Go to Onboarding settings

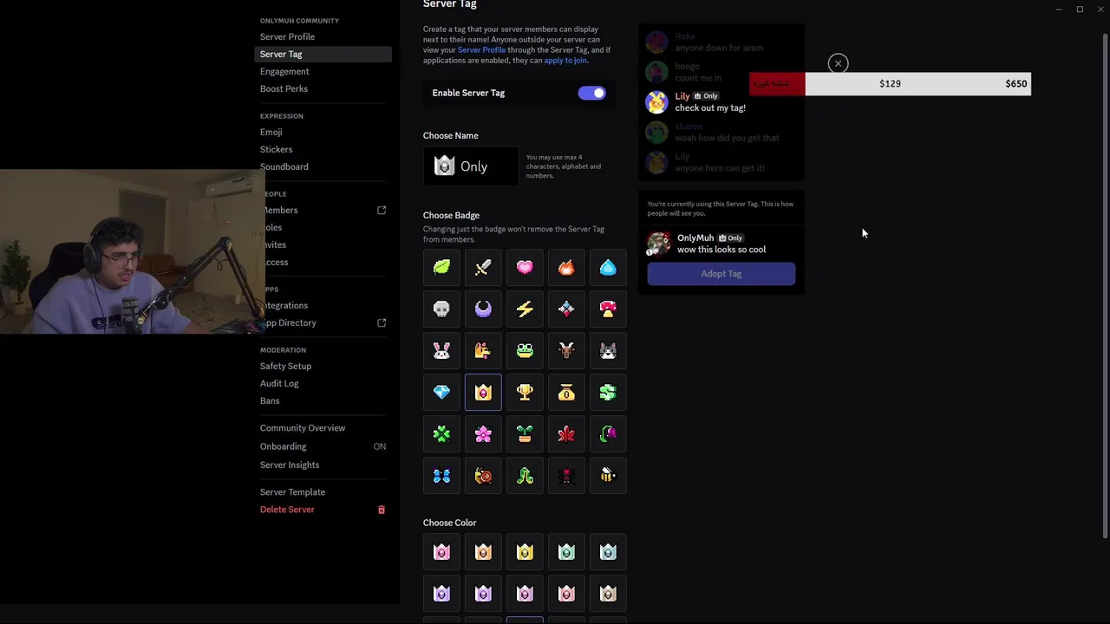coord(323,446)
